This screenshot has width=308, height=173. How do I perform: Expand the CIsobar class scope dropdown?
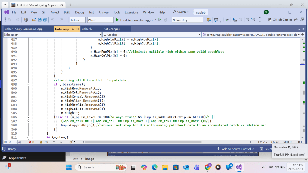199,35
